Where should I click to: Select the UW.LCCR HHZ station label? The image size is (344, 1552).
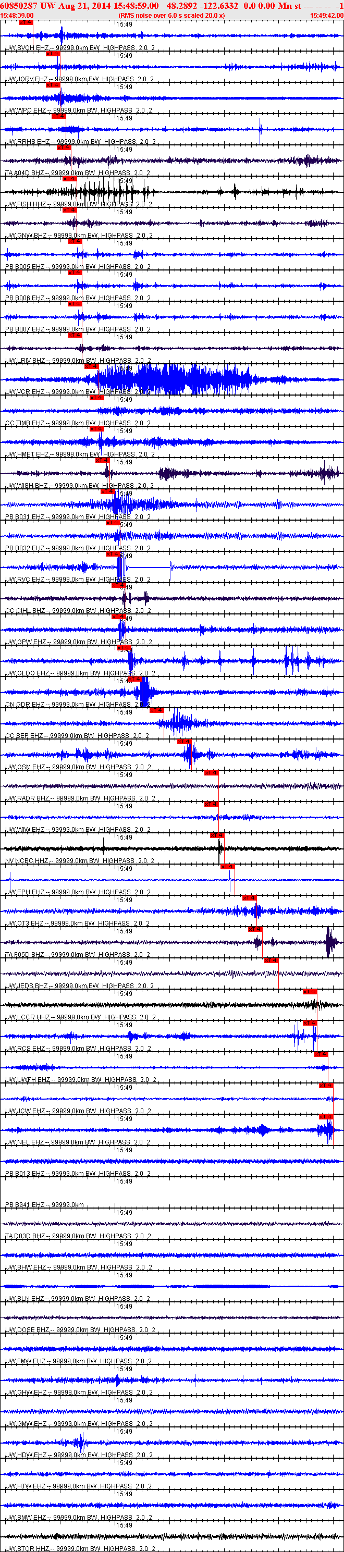click(80, 1018)
